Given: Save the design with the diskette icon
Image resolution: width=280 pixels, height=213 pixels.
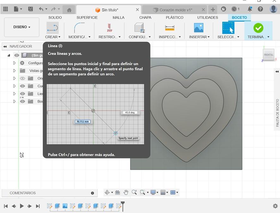Looking at the screenshot, I should click(31, 9).
